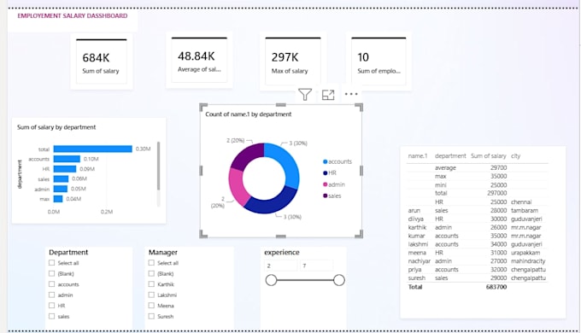581x333 pixels.
Task: Select the meena row name cell
Action: coord(417,253)
